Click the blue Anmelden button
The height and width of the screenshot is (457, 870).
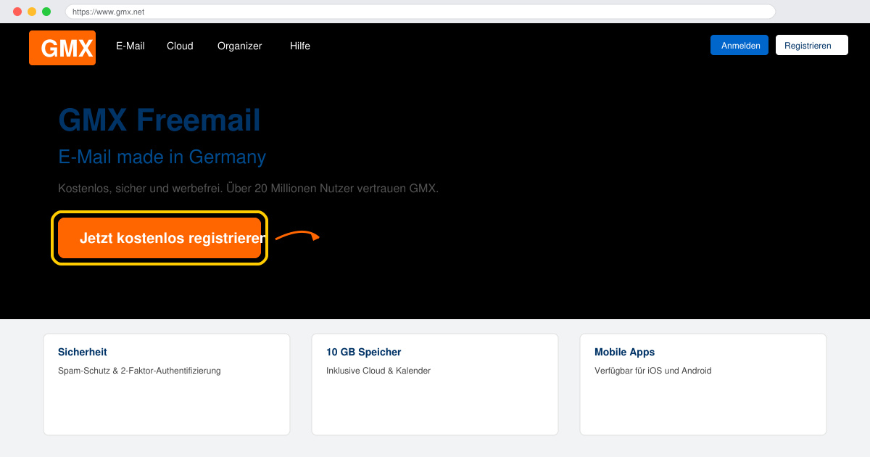(739, 45)
